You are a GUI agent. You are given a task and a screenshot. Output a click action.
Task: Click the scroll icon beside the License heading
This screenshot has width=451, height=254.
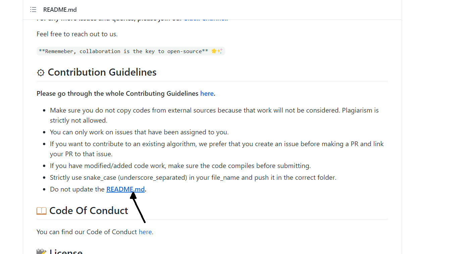point(41,251)
